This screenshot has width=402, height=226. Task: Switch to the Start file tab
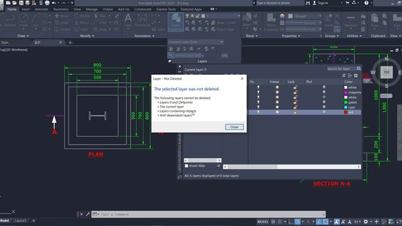point(5,43)
